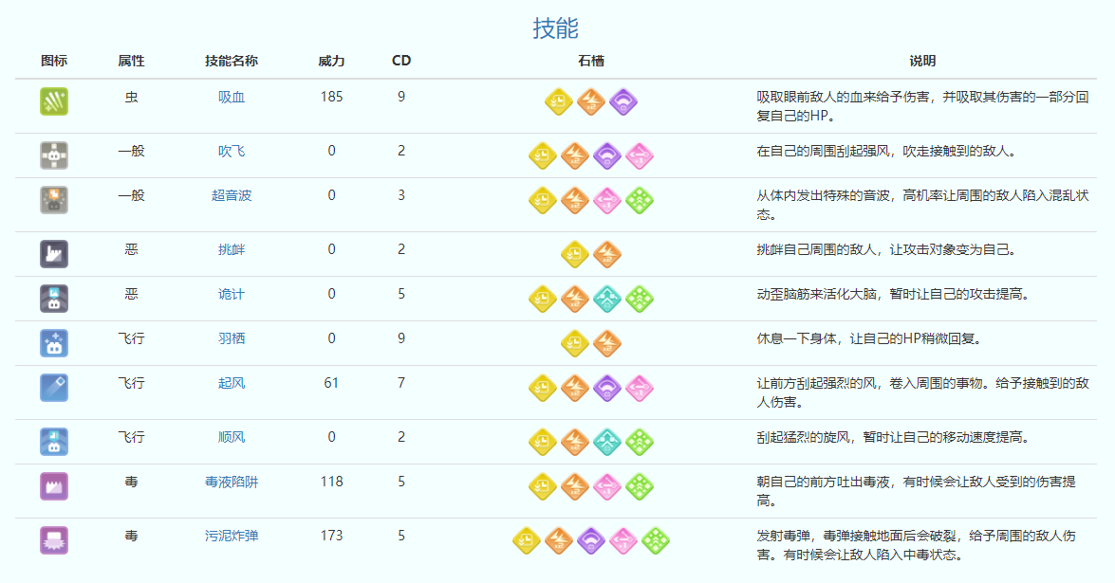This screenshot has height=583, width=1115.
Task: Click yellow clock stone in 吸血 row
Action: tap(559, 101)
